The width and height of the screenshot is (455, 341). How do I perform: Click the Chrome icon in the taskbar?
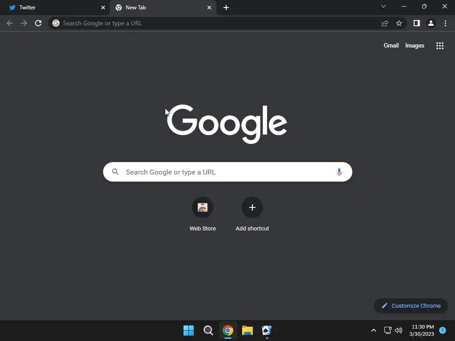click(x=228, y=330)
